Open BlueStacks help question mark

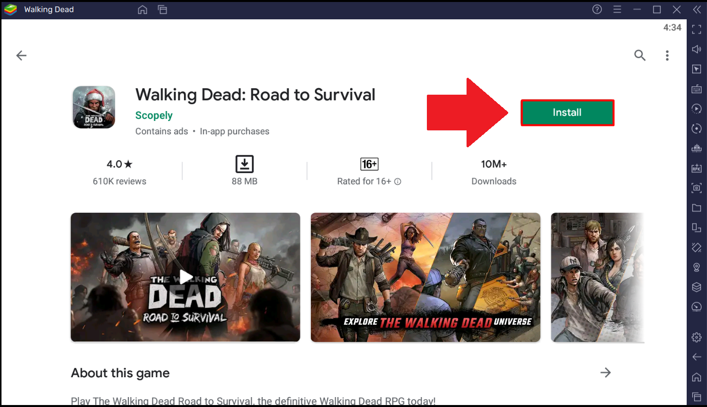(x=597, y=9)
